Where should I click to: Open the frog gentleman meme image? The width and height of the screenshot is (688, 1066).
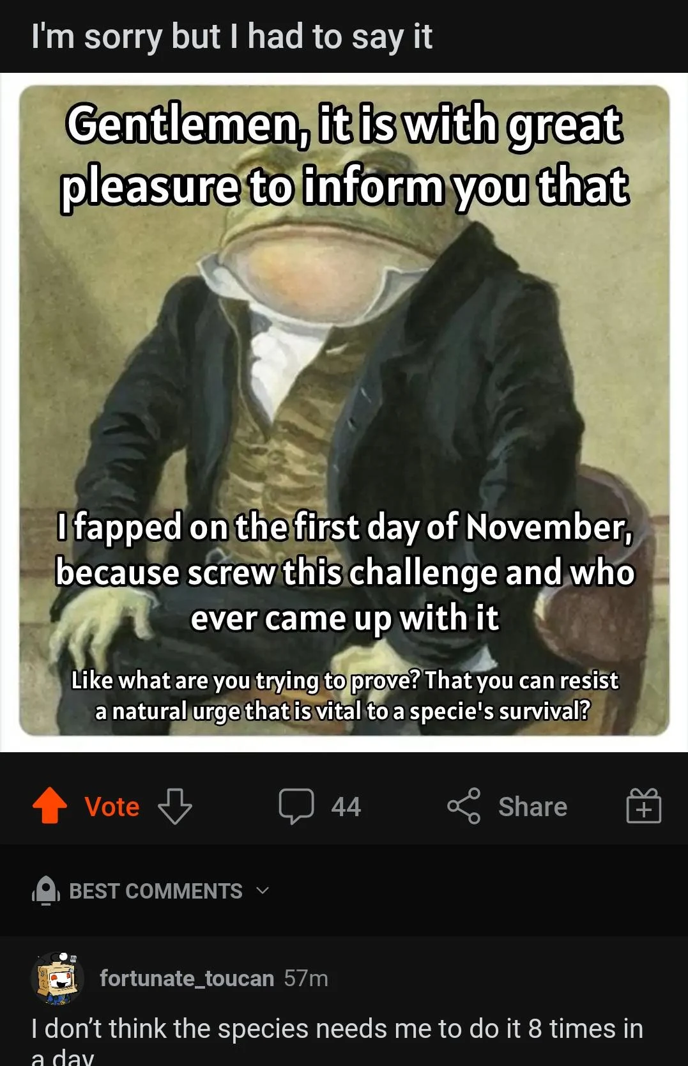(x=344, y=410)
